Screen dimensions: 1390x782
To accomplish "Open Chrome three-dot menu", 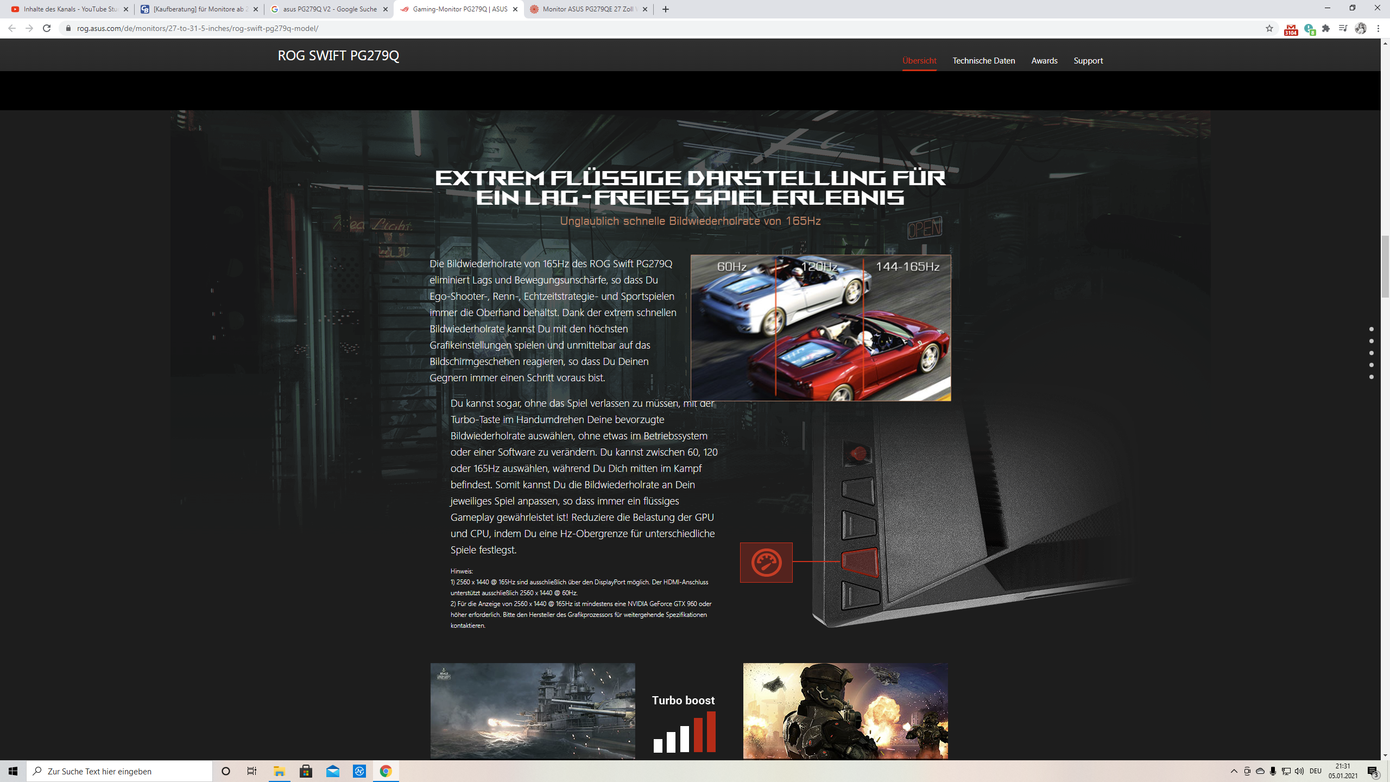I will [x=1378, y=28].
